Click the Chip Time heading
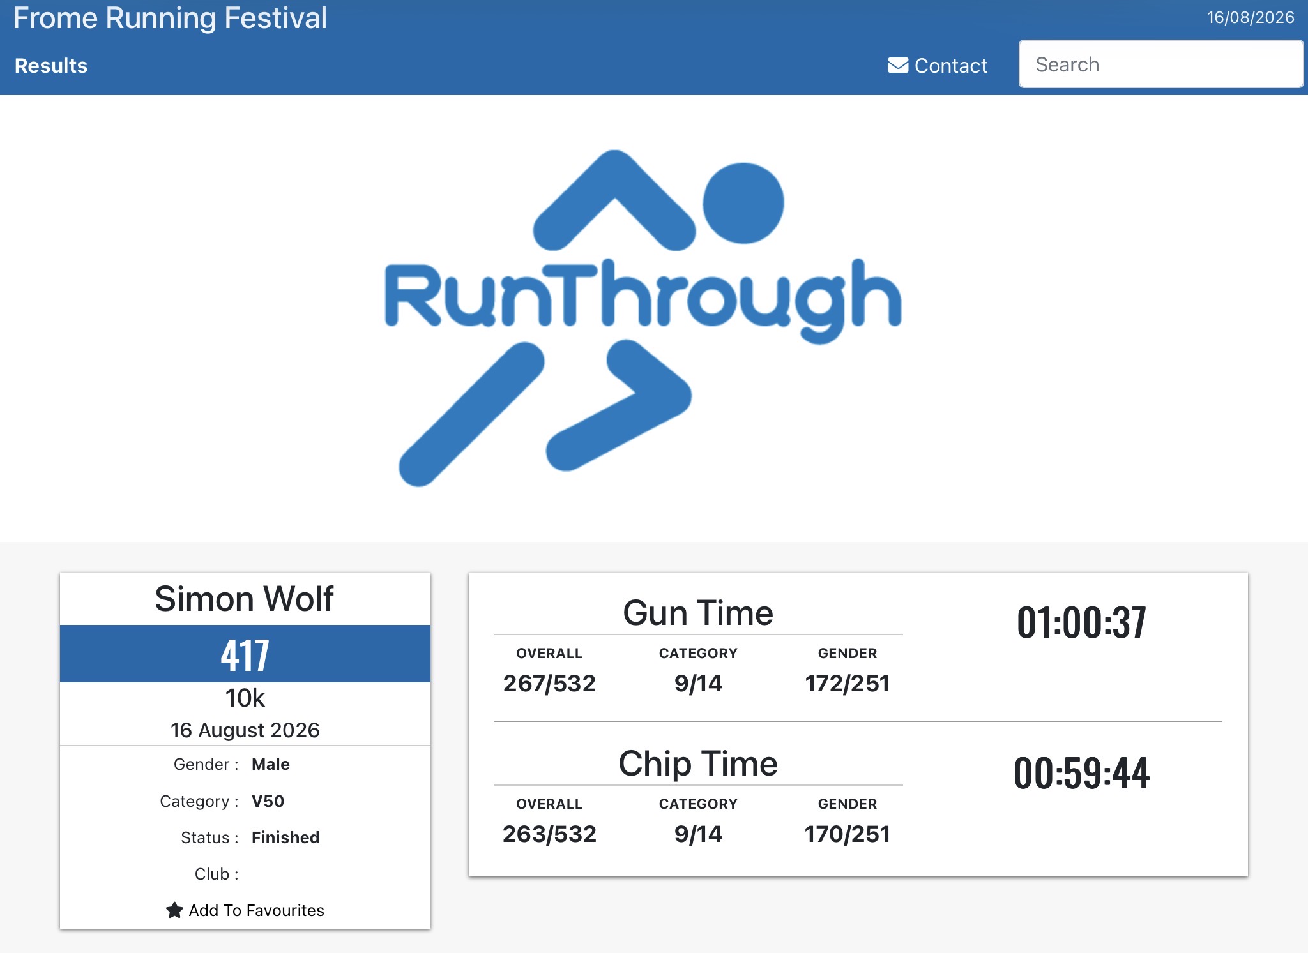Viewport: 1308px width, 953px height. click(698, 763)
